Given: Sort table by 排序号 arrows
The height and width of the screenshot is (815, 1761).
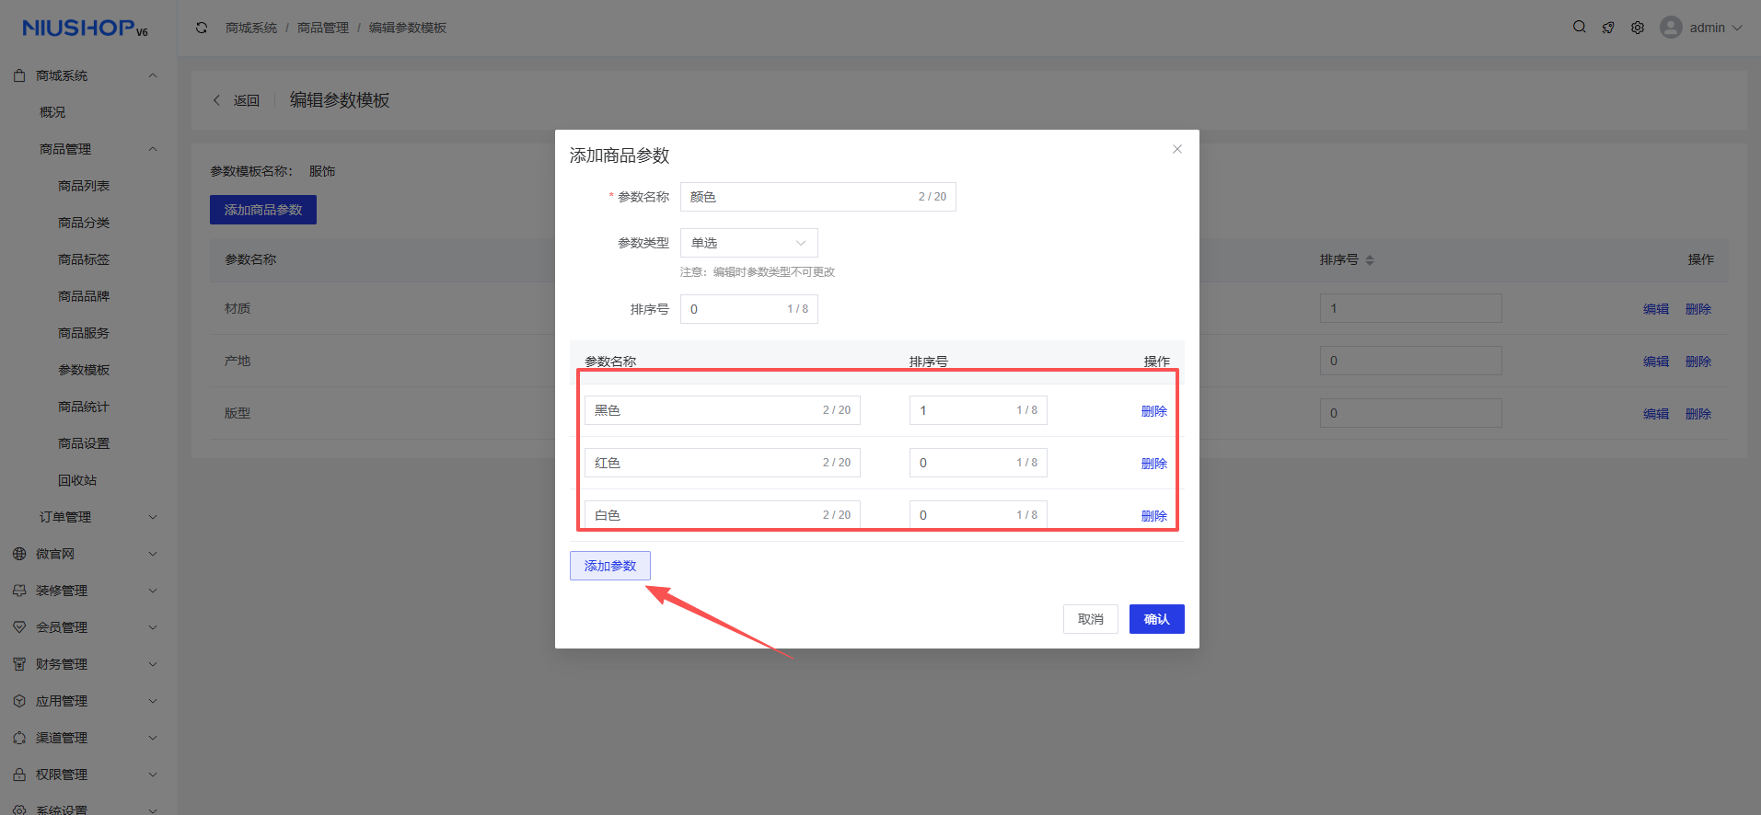Looking at the screenshot, I should click(1370, 260).
